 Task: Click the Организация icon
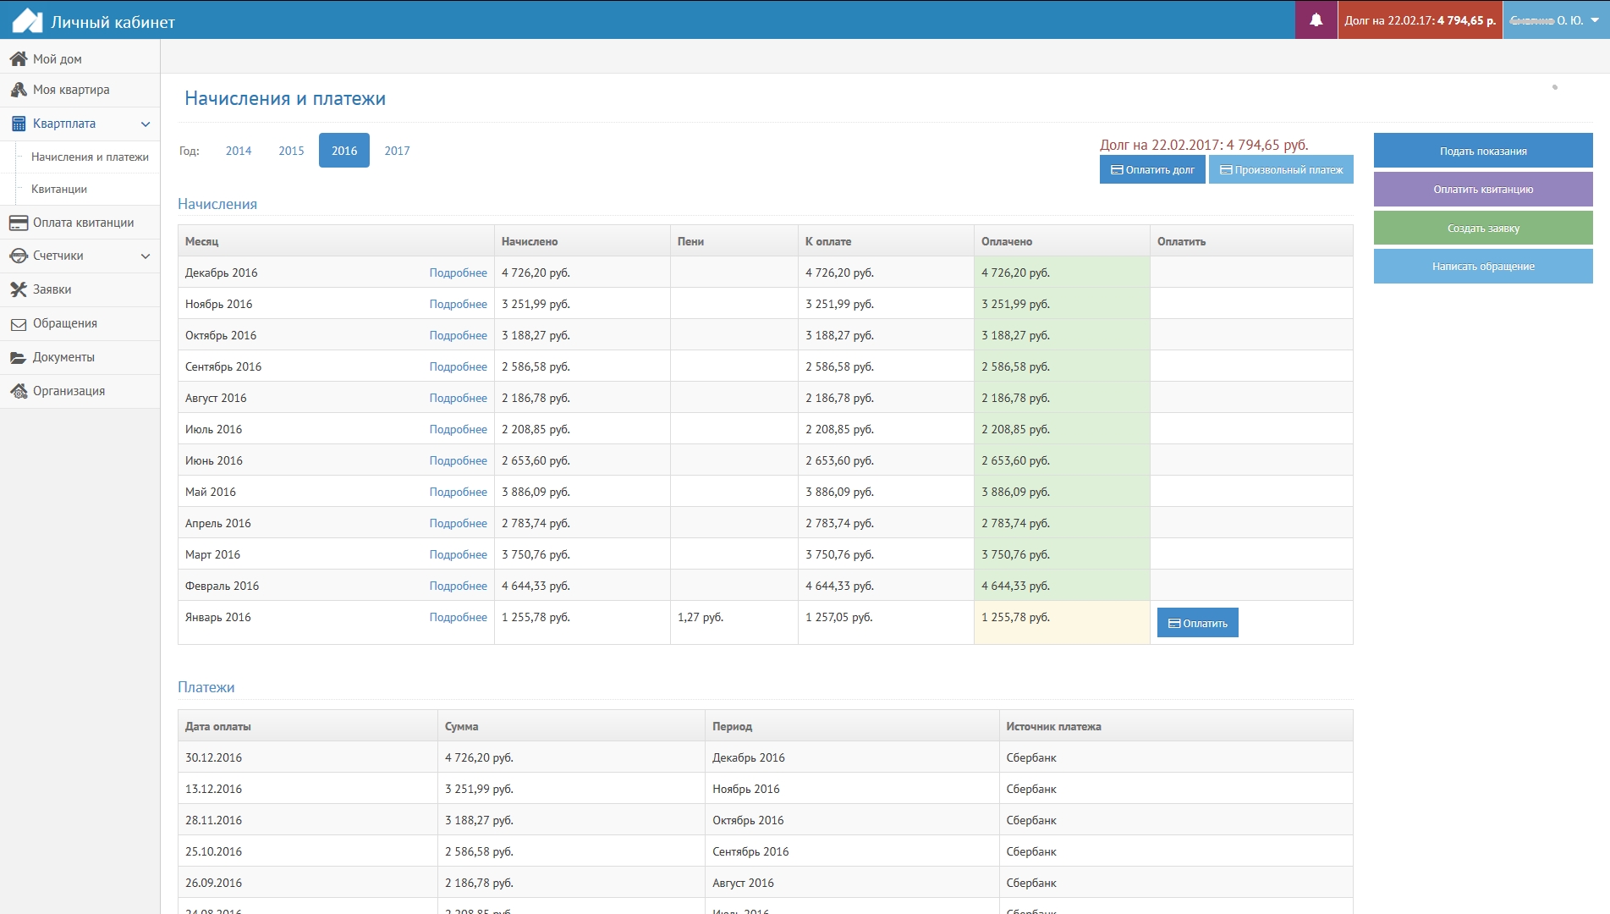tap(19, 391)
